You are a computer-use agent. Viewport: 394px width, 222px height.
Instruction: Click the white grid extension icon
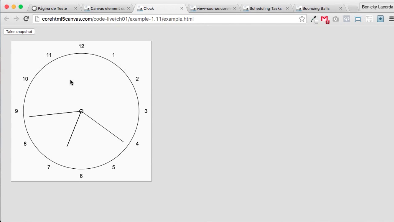pos(369,19)
